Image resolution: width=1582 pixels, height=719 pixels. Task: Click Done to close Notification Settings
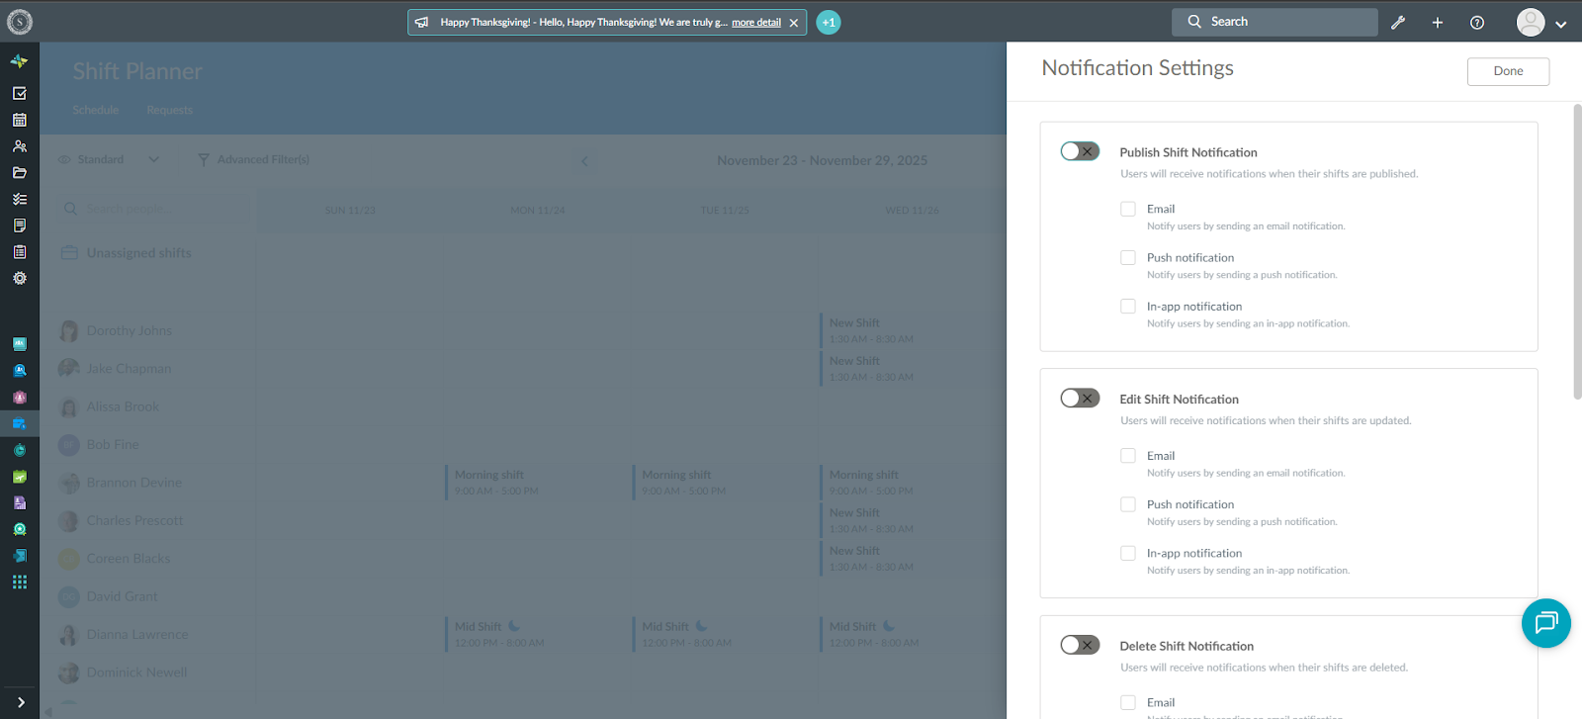coord(1508,71)
